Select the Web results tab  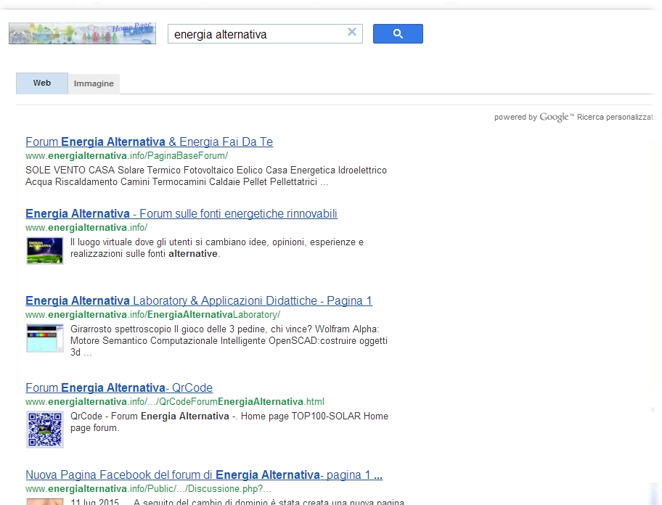tap(42, 83)
